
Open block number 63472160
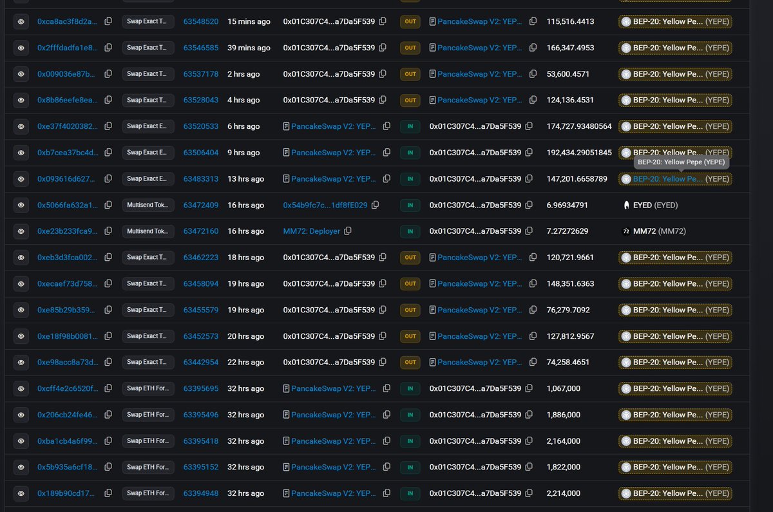pos(201,231)
